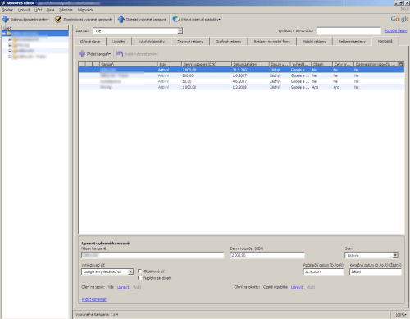
Task: Select the highlighted row dated 31.5.2007
Action: pos(241,70)
